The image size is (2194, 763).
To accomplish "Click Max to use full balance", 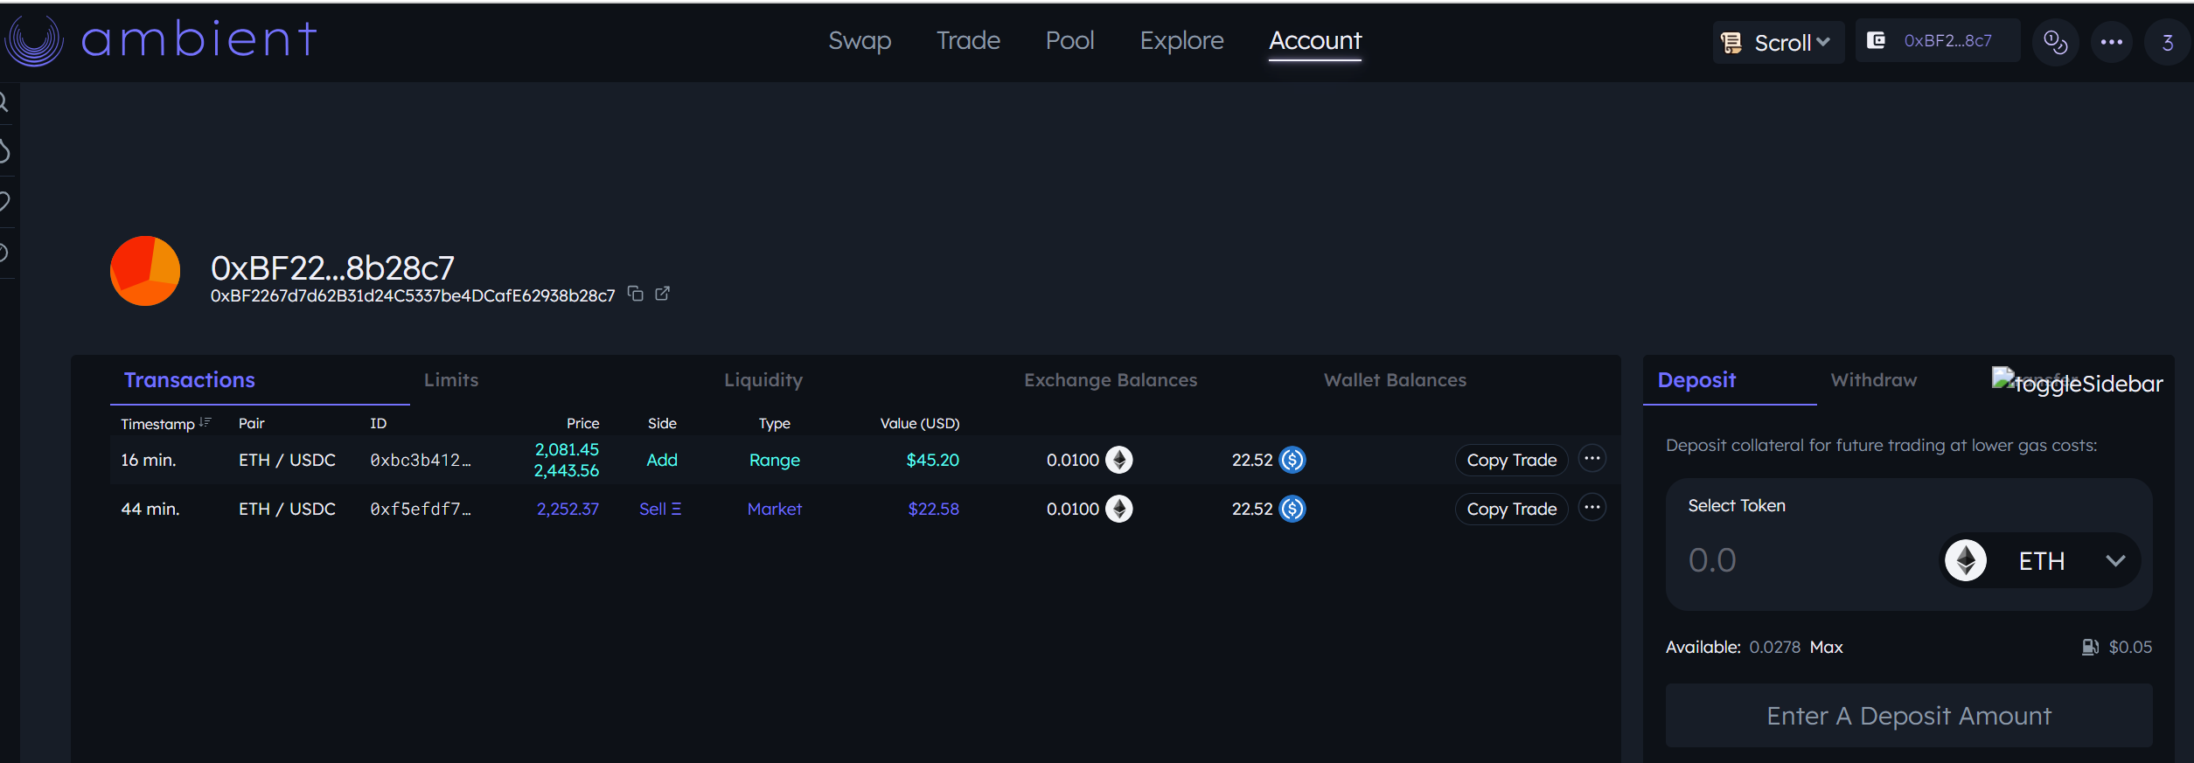I will (1826, 648).
